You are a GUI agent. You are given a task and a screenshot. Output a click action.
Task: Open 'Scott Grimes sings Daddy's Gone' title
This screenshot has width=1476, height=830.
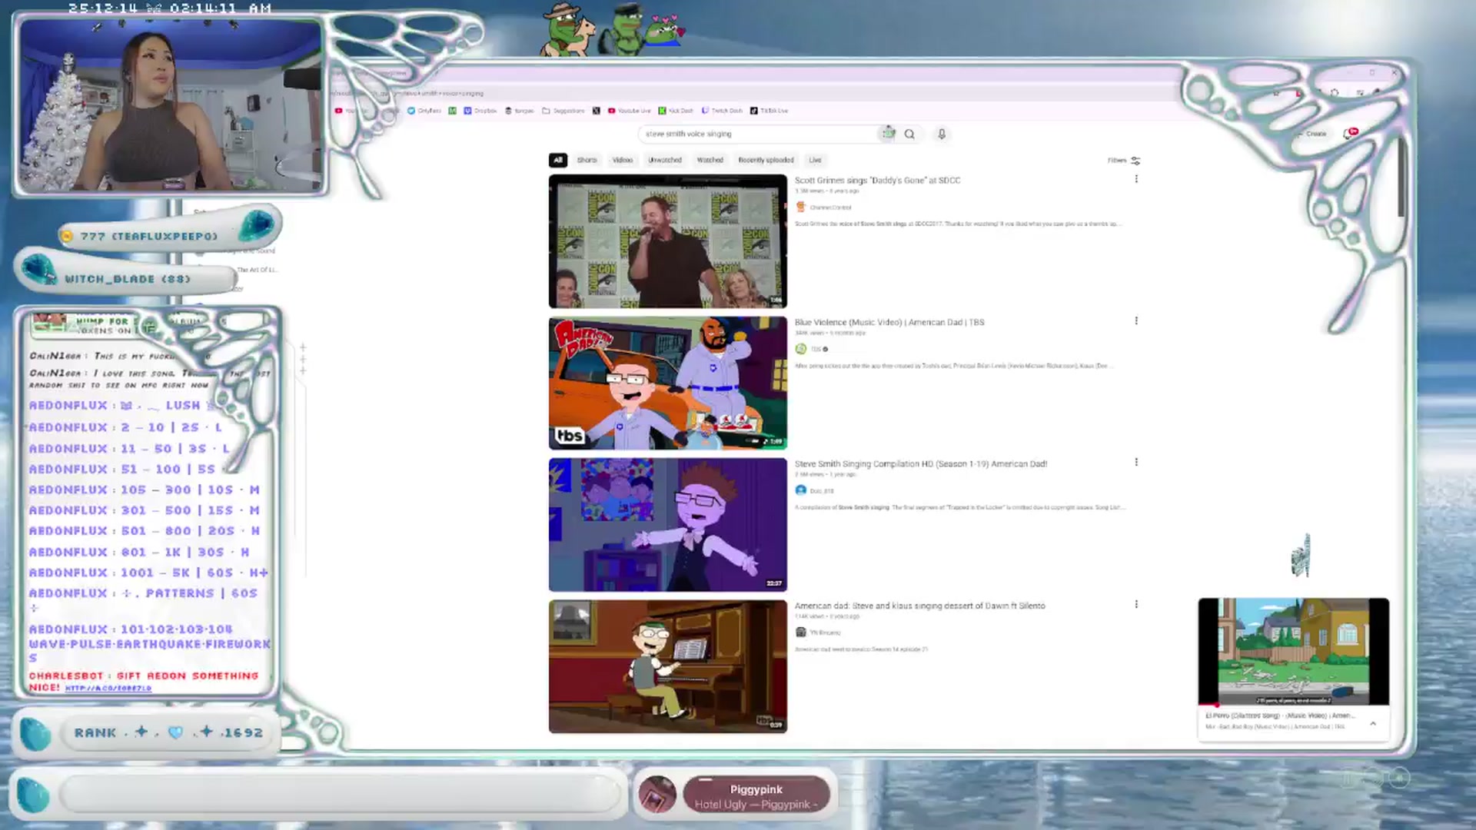[877, 180]
